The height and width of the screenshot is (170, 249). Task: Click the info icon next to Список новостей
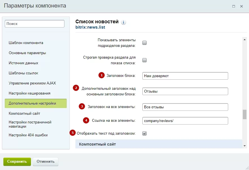[x=124, y=22]
